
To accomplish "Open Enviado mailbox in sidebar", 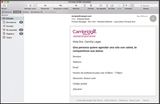I will tap(12, 26).
